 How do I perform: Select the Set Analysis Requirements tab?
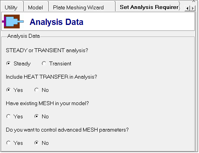pos(149,7)
